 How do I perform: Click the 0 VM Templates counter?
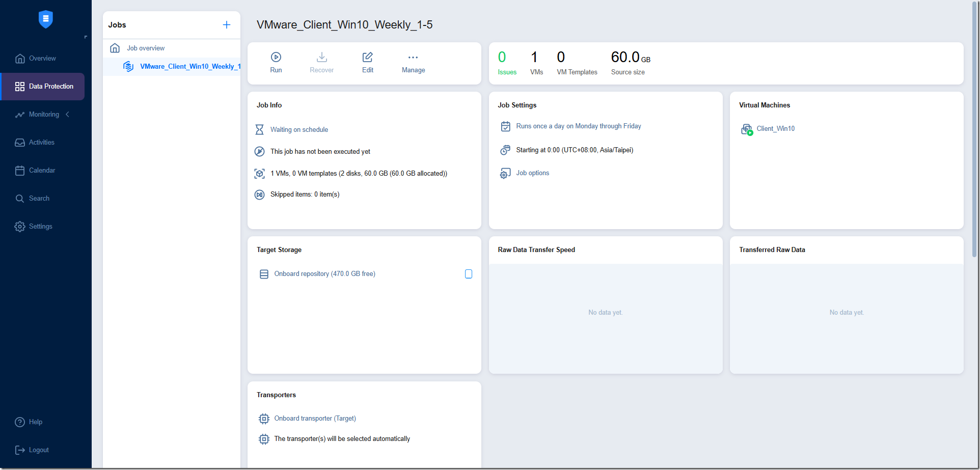pos(577,63)
